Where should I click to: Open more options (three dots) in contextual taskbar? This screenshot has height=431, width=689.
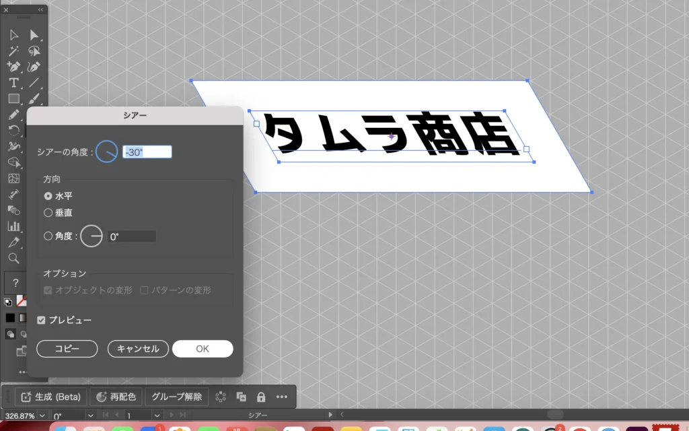282,397
